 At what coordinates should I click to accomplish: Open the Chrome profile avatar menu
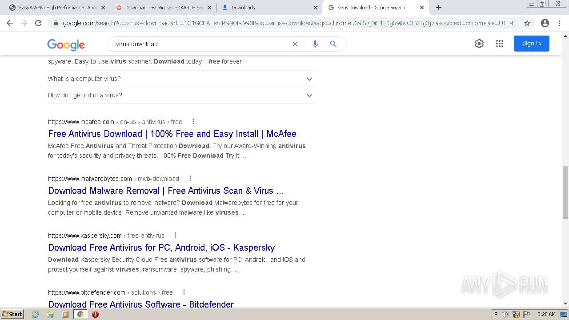pyautogui.click(x=545, y=23)
